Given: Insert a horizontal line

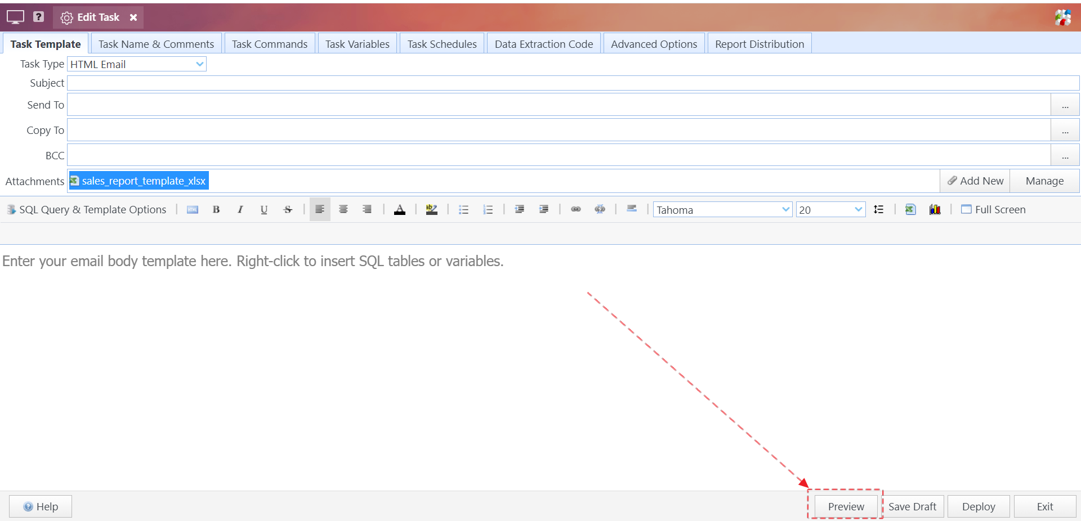Looking at the screenshot, I should click(632, 209).
